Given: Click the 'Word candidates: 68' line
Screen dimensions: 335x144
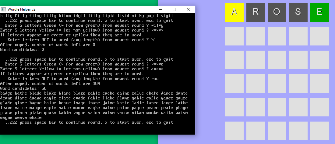Looking at the screenshot, I should pyautogui.click(x=23, y=89).
